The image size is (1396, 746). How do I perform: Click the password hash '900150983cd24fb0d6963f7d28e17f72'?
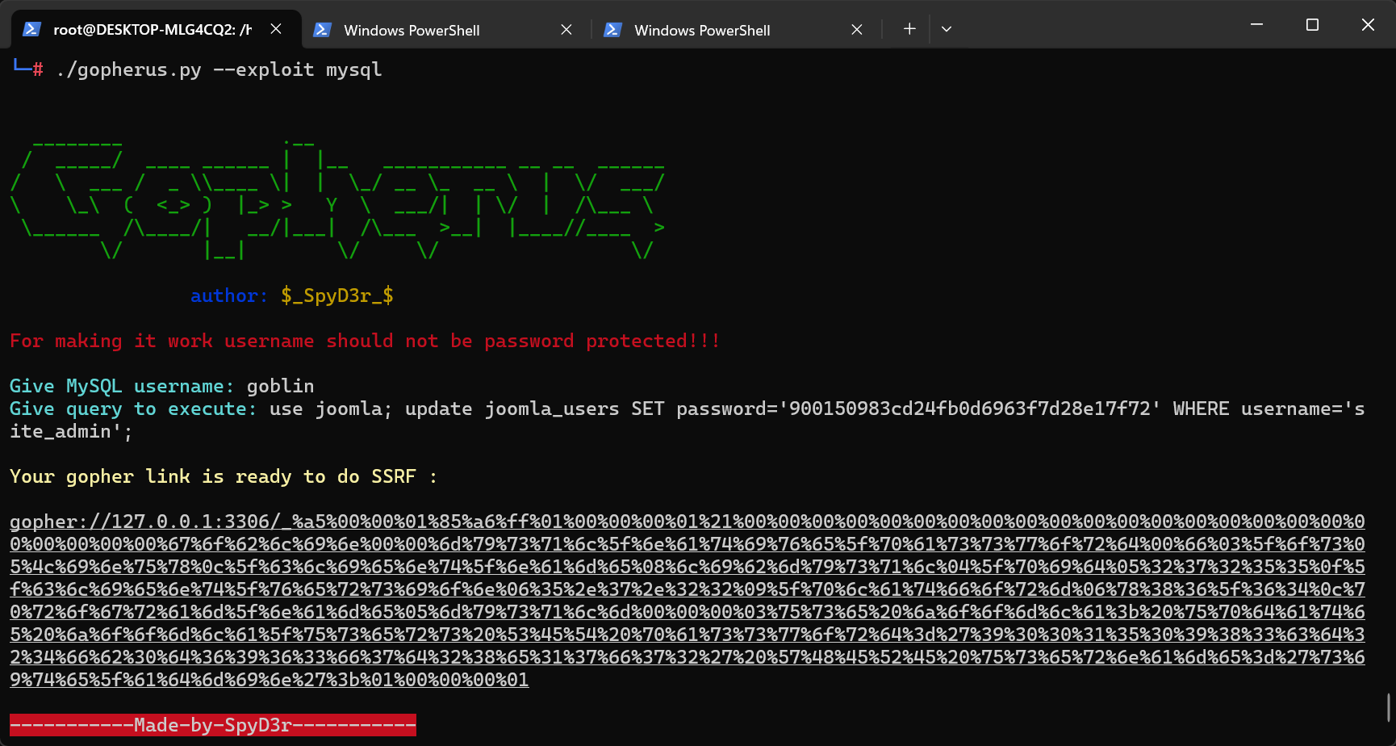(x=969, y=409)
